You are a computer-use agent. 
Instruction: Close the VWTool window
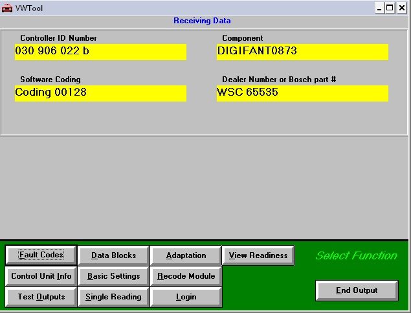(401, 8)
